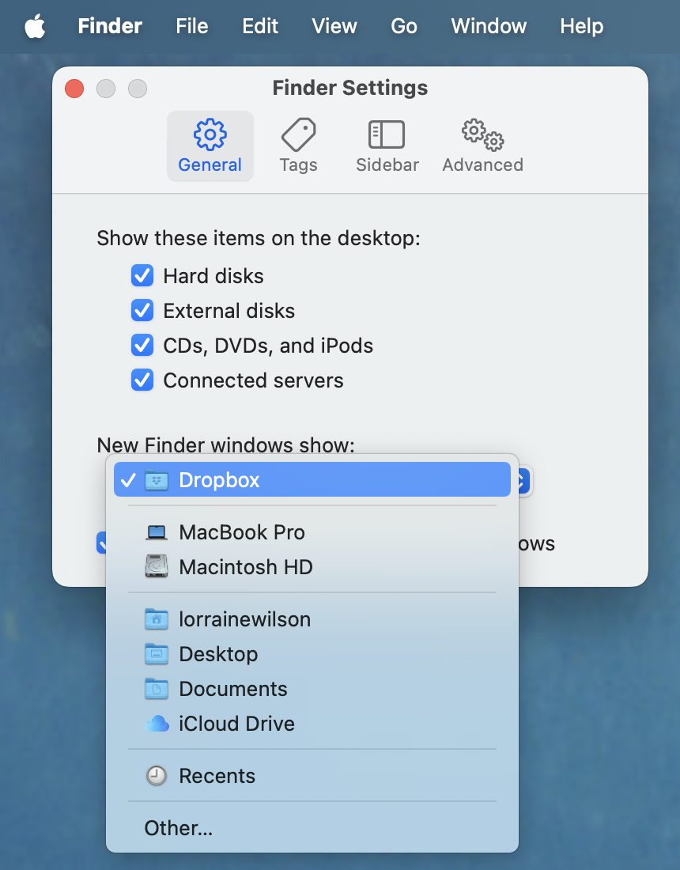This screenshot has width=680, height=870.
Task: Select iCloud Drive from the list
Action: tap(312, 724)
